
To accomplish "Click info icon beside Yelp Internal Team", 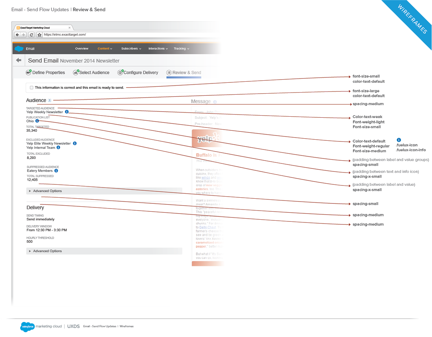I will pos(58,148).
